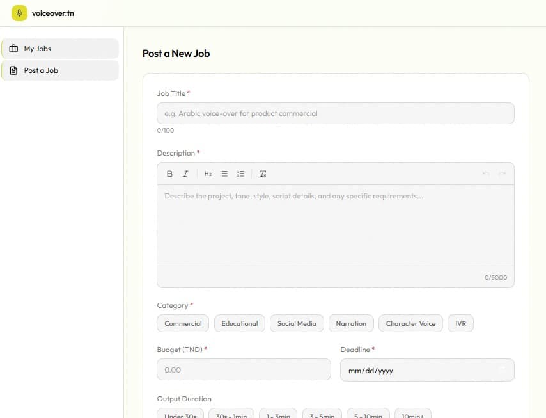546x418 pixels.
Task: Select the Commercial category chip
Action: click(x=182, y=323)
